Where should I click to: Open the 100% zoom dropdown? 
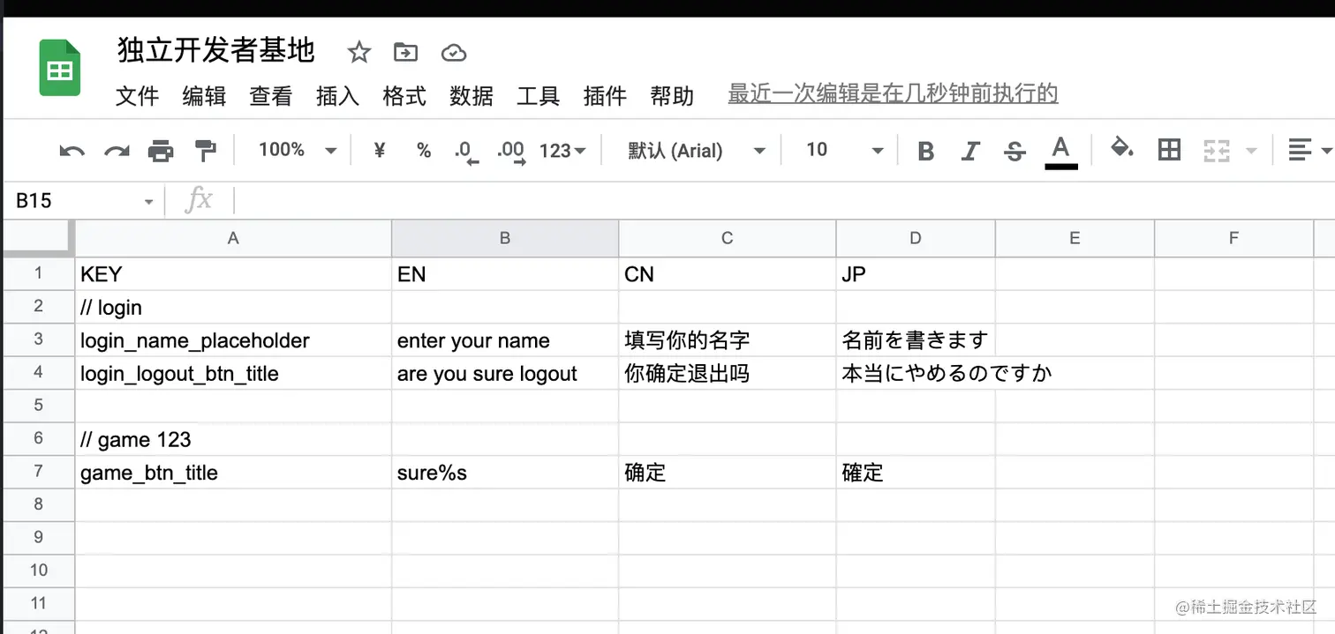[x=297, y=150]
